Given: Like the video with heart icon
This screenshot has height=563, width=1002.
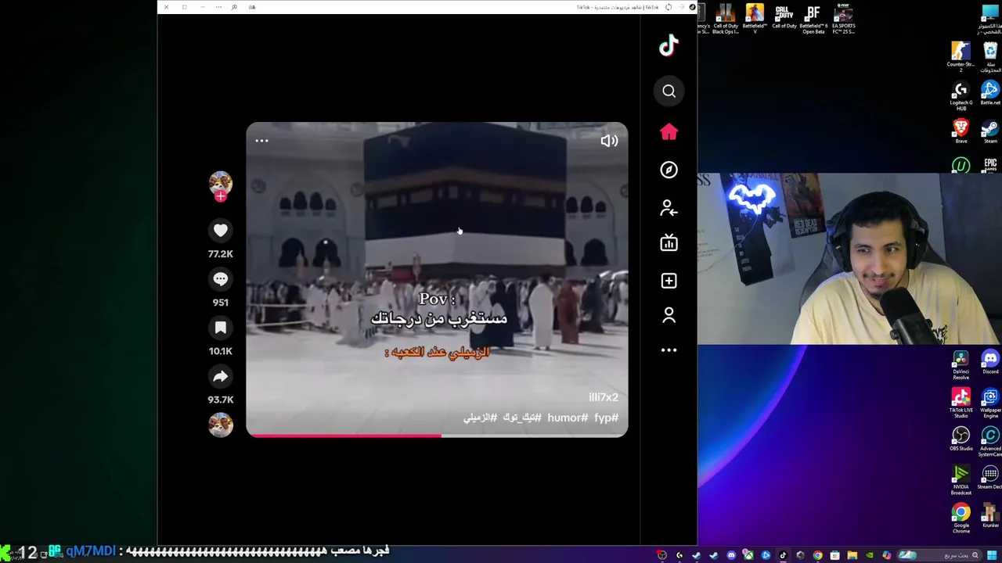Looking at the screenshot, I should [220, 231].
